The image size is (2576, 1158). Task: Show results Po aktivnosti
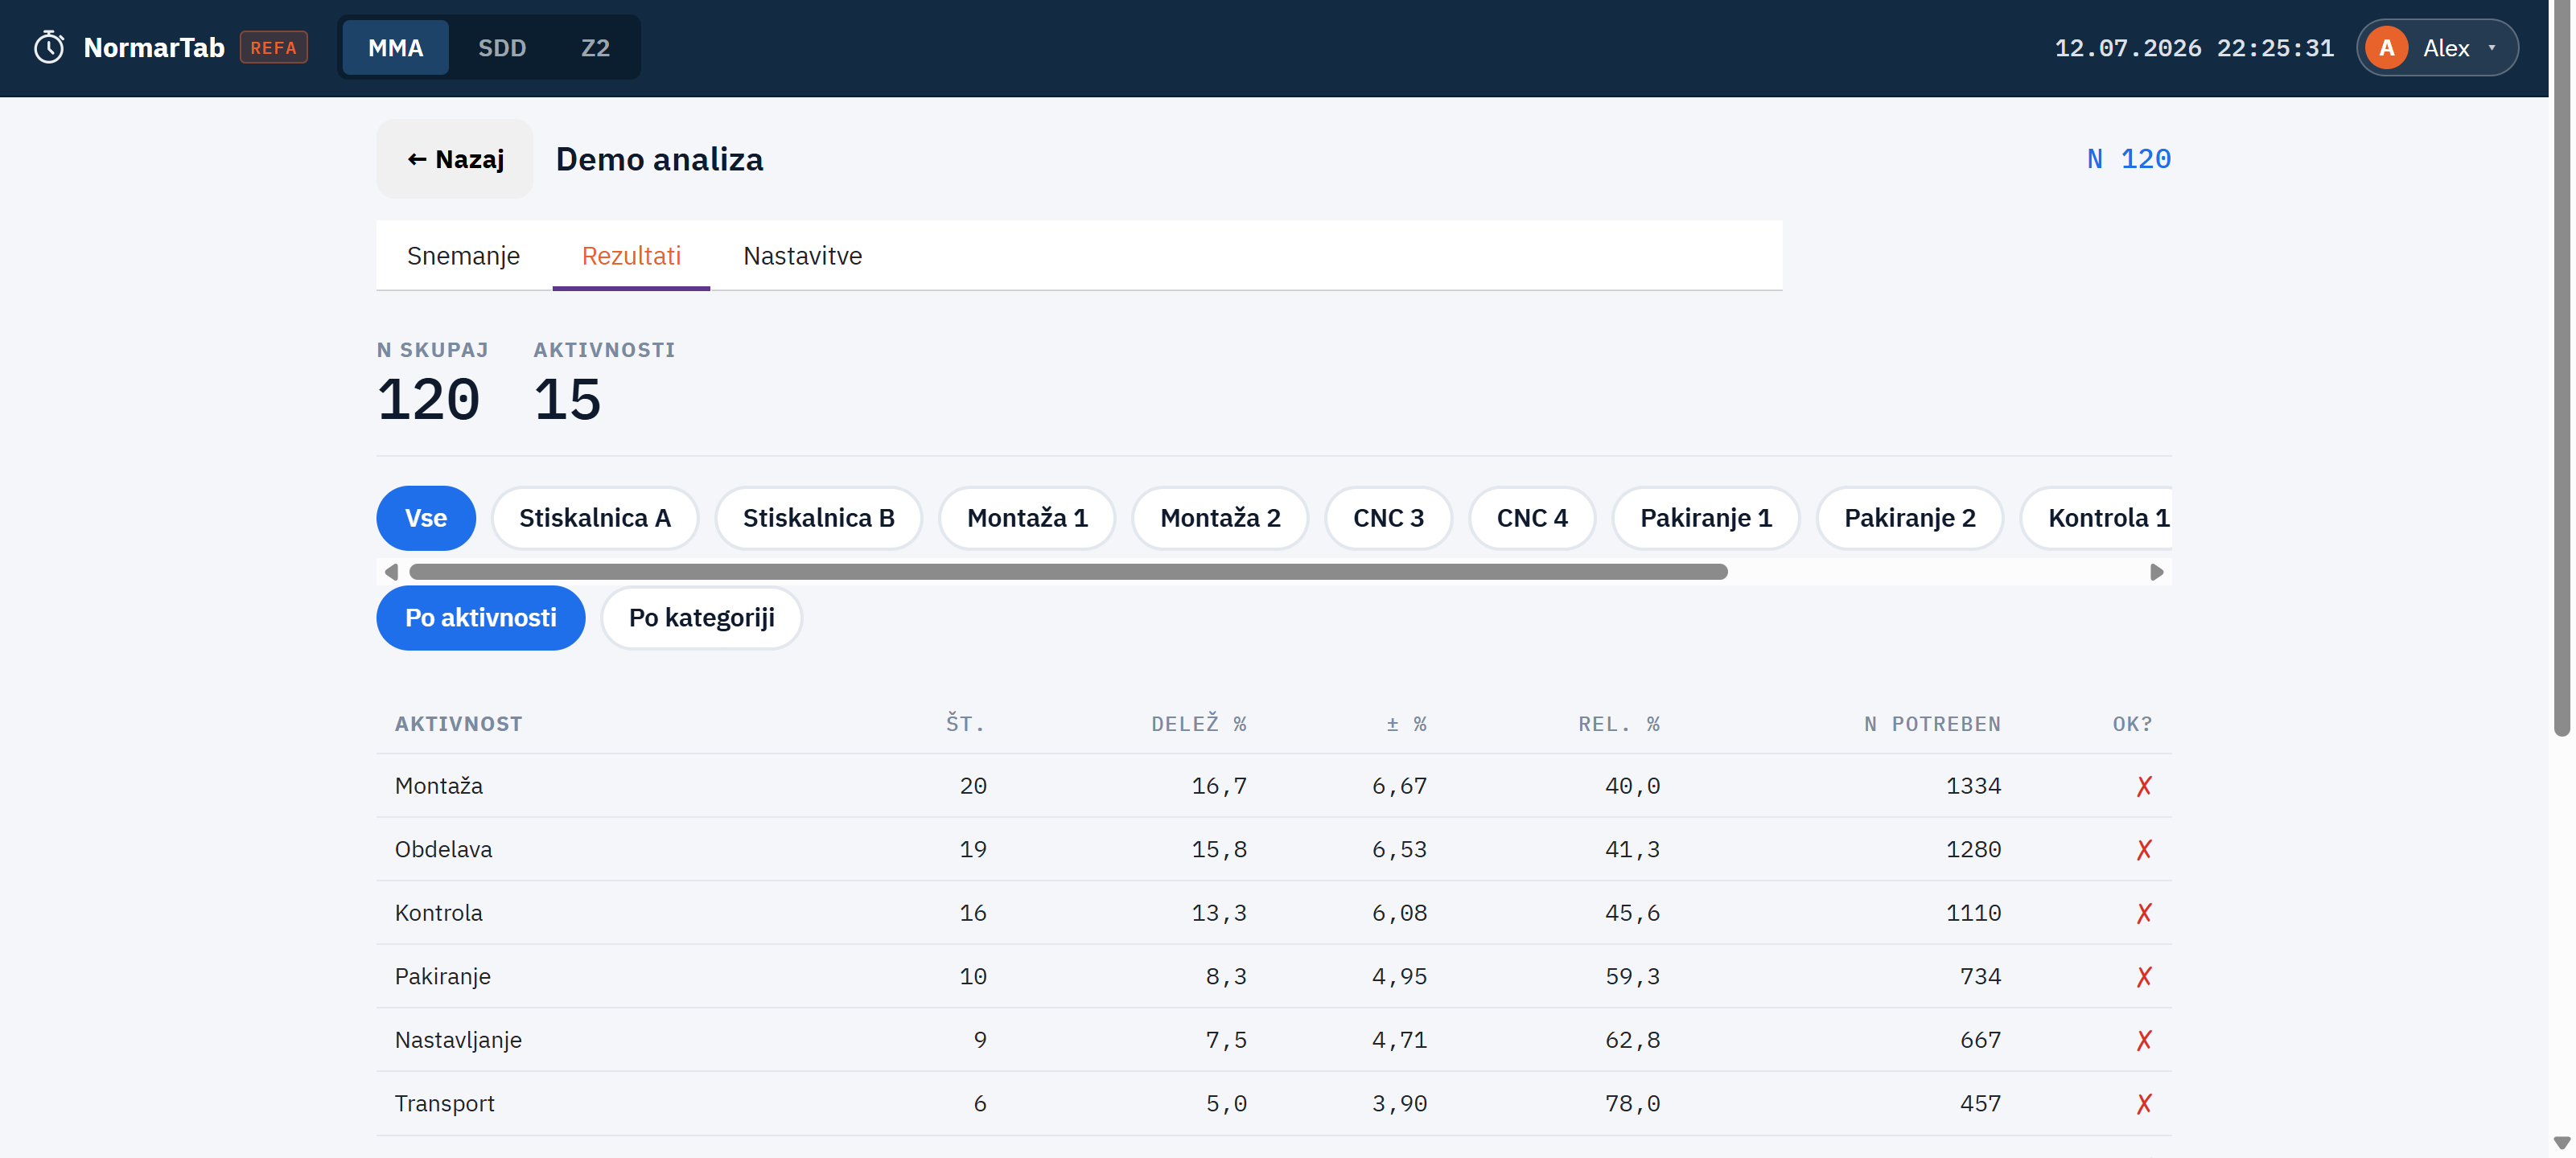481,618
